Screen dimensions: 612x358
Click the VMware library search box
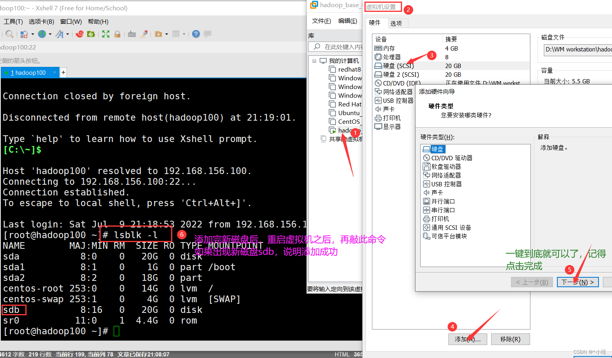[x=336, y=47]
